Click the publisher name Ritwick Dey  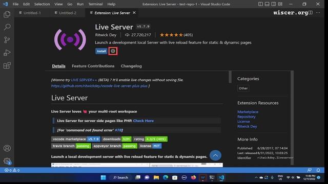(x=106, y=35)
